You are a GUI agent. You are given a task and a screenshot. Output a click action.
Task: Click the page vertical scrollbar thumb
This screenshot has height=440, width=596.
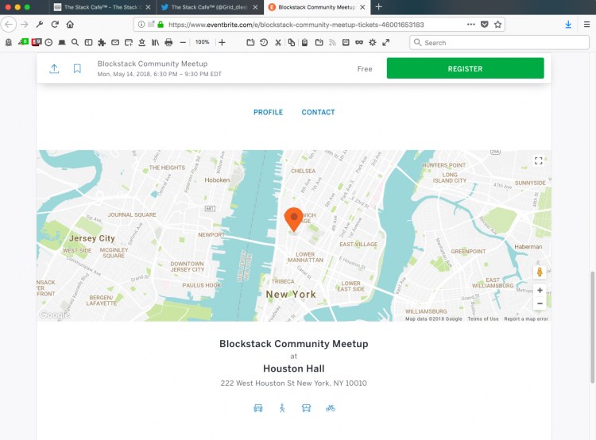(592, 327)
